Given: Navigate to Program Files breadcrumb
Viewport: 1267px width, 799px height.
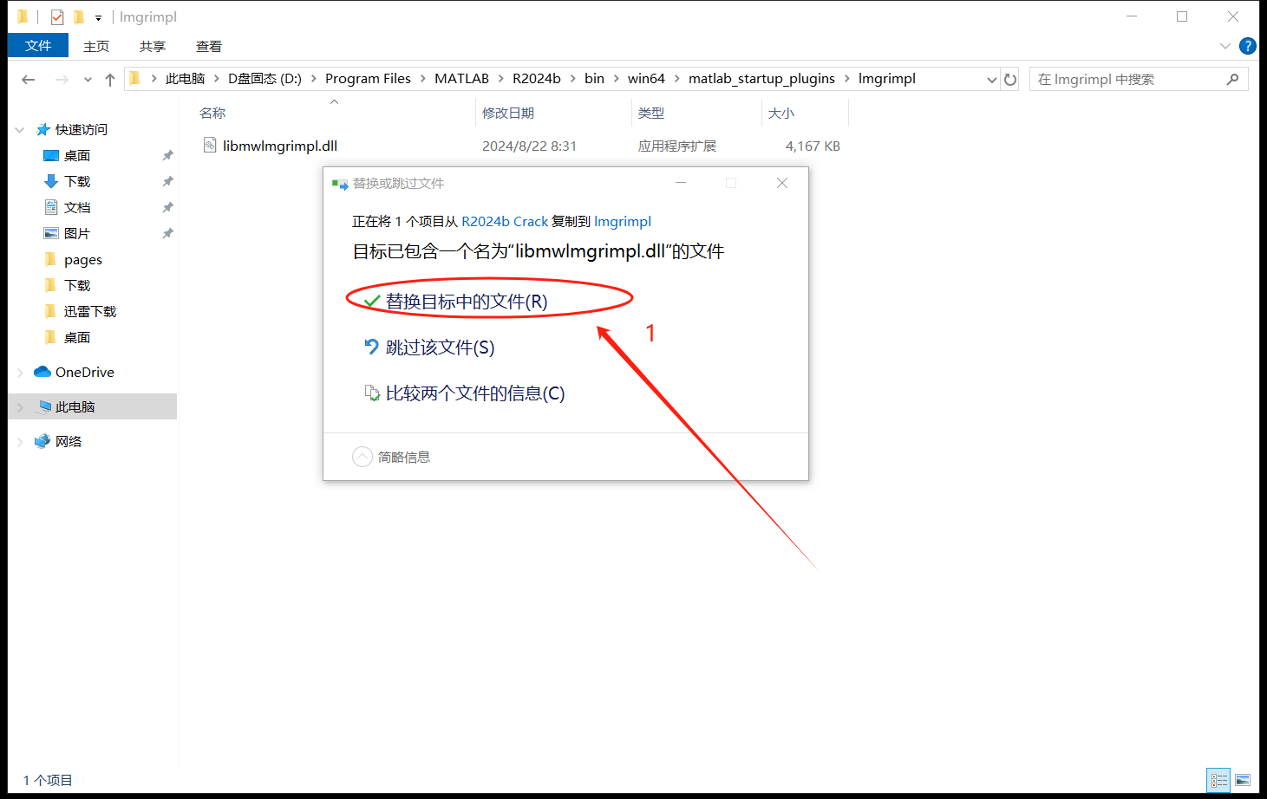Looking at the screenshot, I should 368,79.
